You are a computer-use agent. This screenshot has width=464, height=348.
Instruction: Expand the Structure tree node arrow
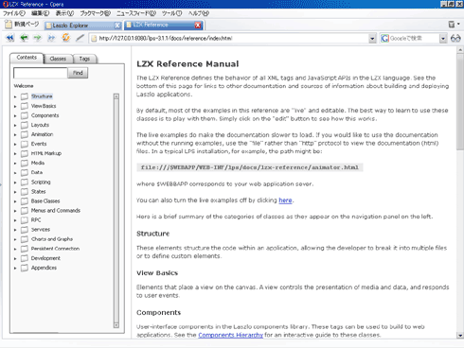(x=15, y=96)
